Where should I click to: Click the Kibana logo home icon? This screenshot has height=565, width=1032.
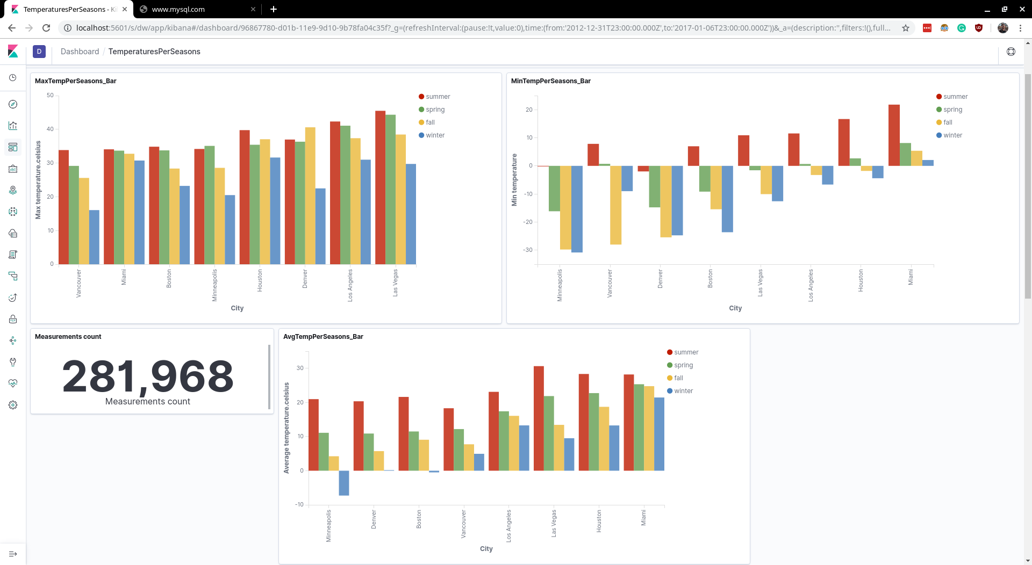(x=13, y=52)
